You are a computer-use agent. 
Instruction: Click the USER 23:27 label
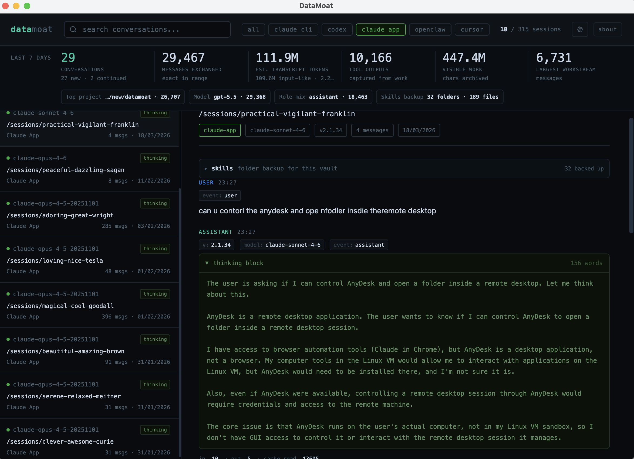[x=217, y=183]
